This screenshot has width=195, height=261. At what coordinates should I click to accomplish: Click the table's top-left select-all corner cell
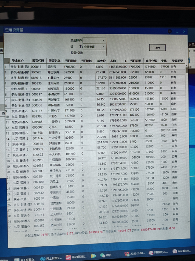6,61
